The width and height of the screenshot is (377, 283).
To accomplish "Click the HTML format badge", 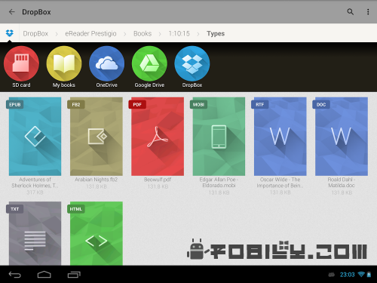I will (76, 209).
